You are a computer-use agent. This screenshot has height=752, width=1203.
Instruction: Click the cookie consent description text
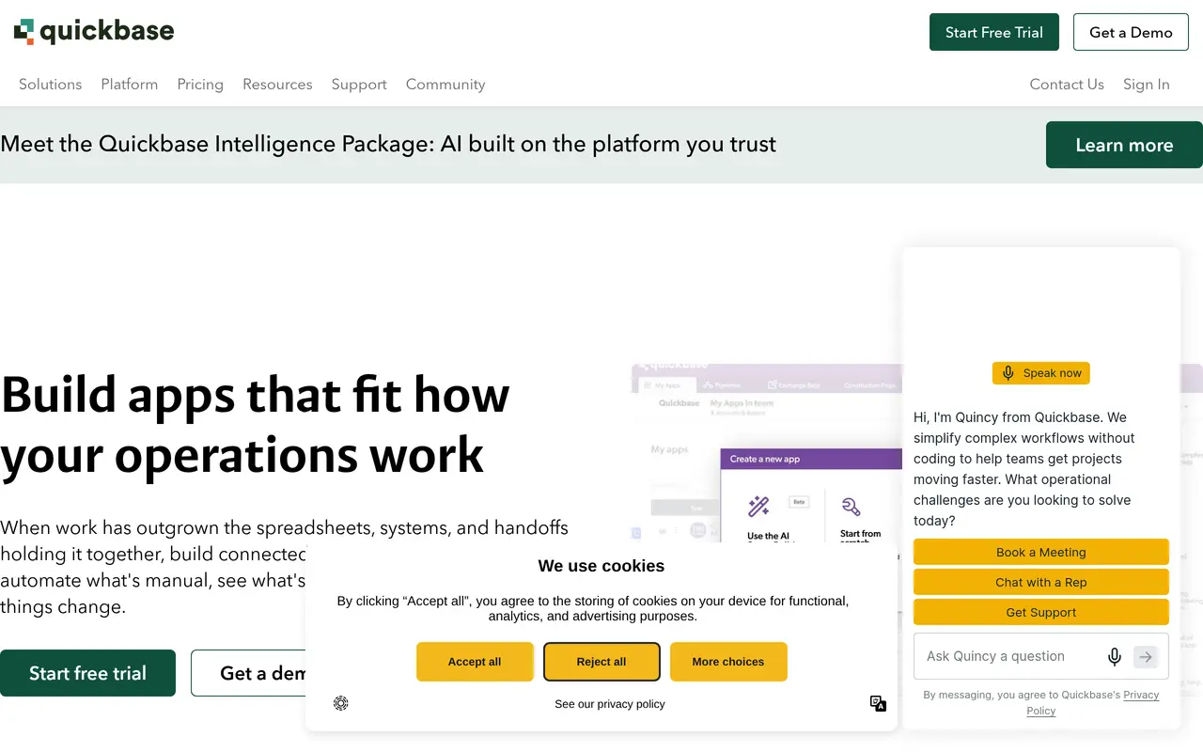(593, 609)
